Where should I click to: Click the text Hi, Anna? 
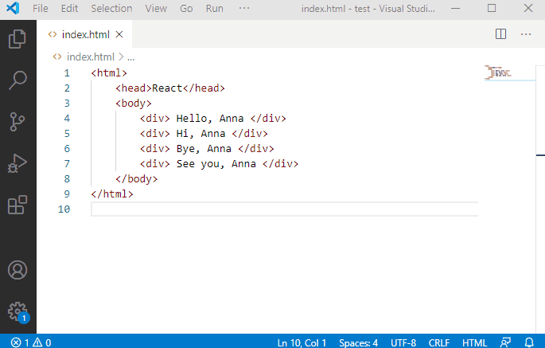click(x=201, y=134)
